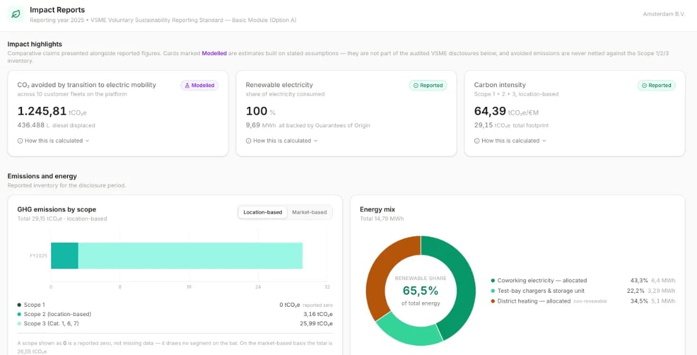Viewport: 697px width, 355px height.
Task: Click the check icon in Renewable electricity Reported badge
Action: pyautogui.click(x=415, y=85)
